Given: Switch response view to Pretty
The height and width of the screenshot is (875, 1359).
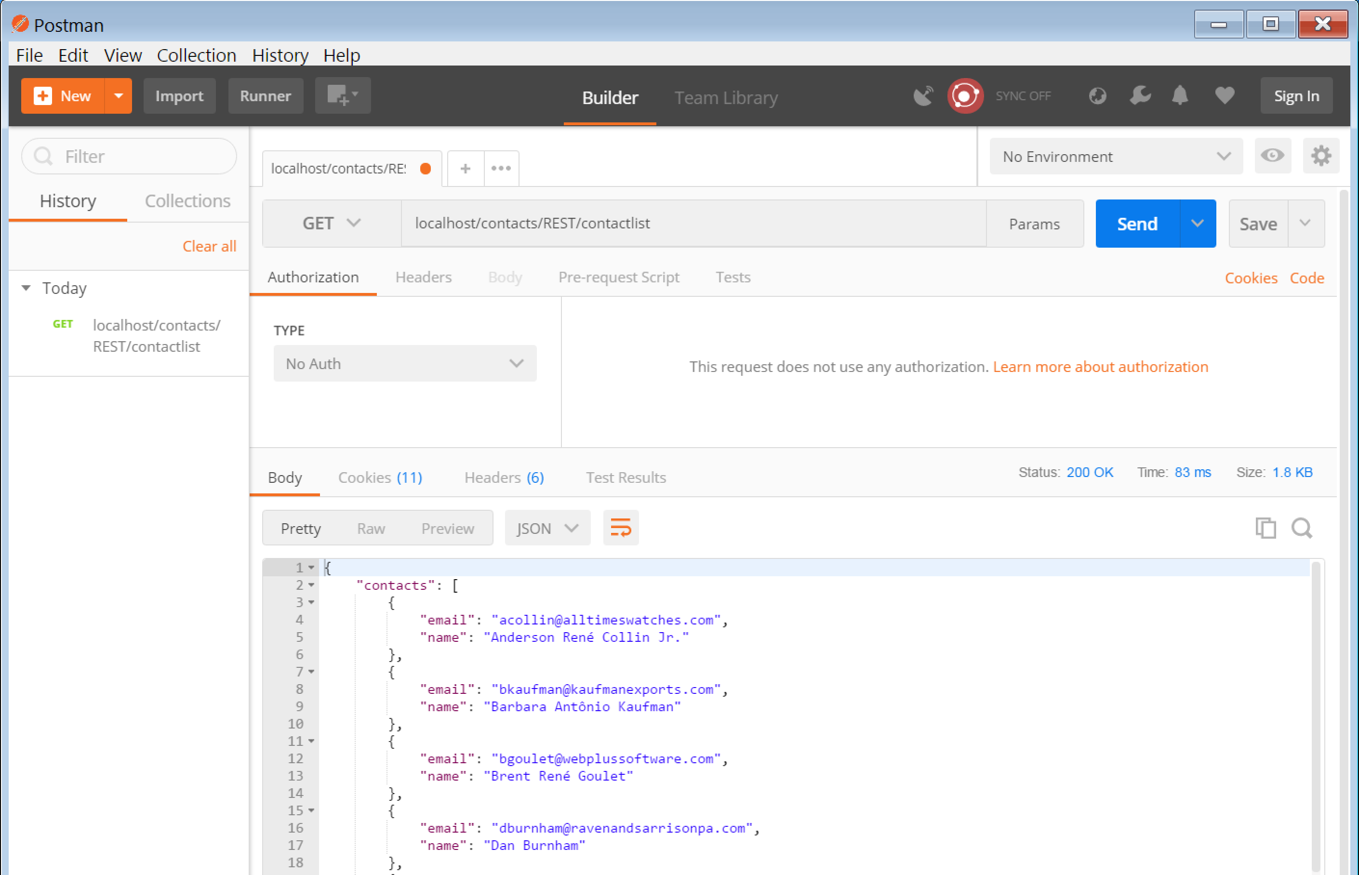Looking at the screenshot, I should coord(301,529).
